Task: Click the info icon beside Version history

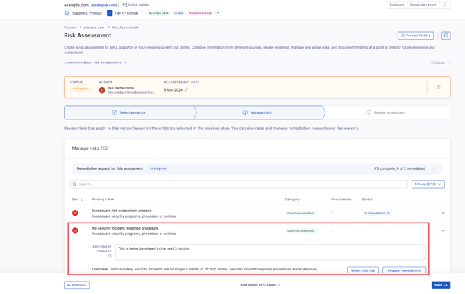Action: (x=446, y=35)
